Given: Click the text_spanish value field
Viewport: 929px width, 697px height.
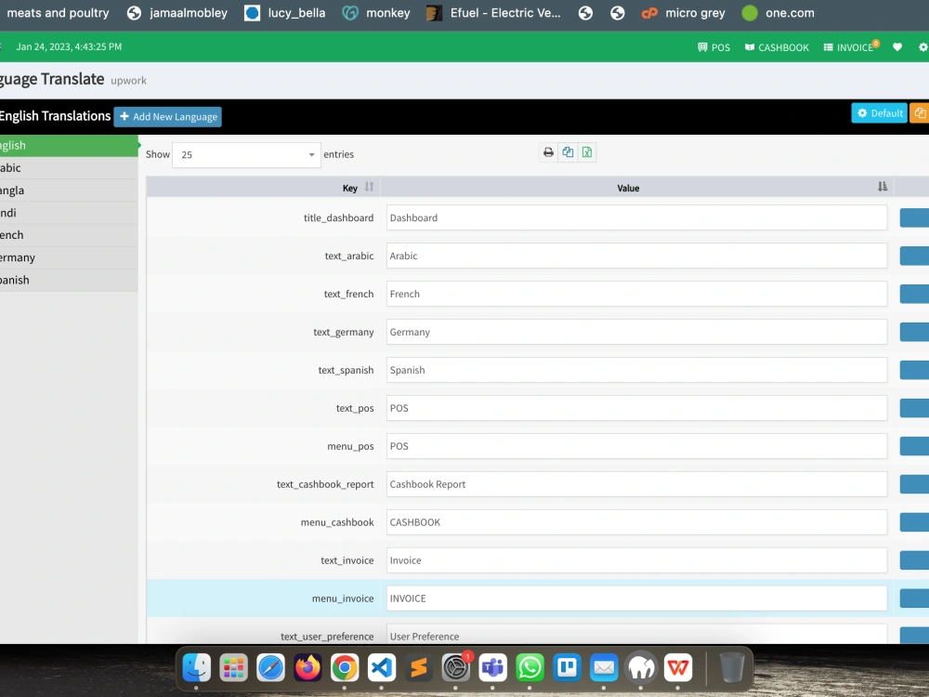Looking at the screenshot, I should [x=636, y=370].
